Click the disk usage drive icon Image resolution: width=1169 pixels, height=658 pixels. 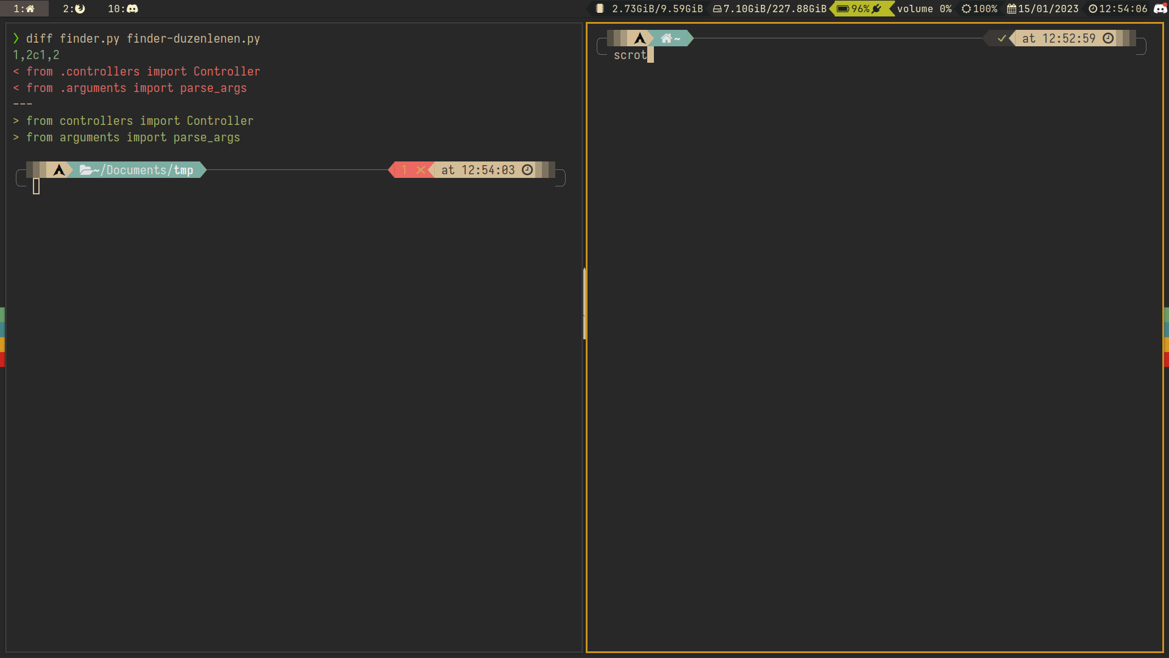coord(717,9)
